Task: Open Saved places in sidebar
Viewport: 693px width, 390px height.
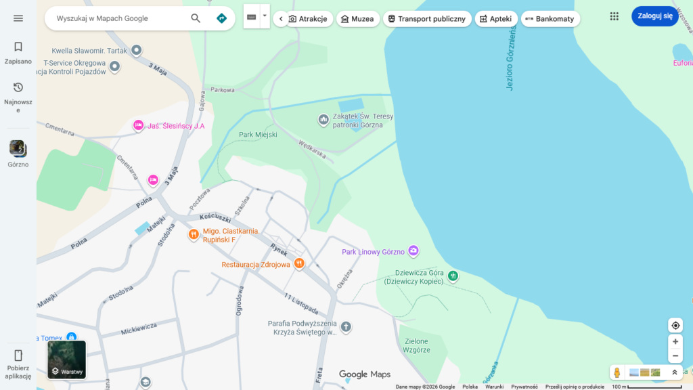Action: point(18,52)
